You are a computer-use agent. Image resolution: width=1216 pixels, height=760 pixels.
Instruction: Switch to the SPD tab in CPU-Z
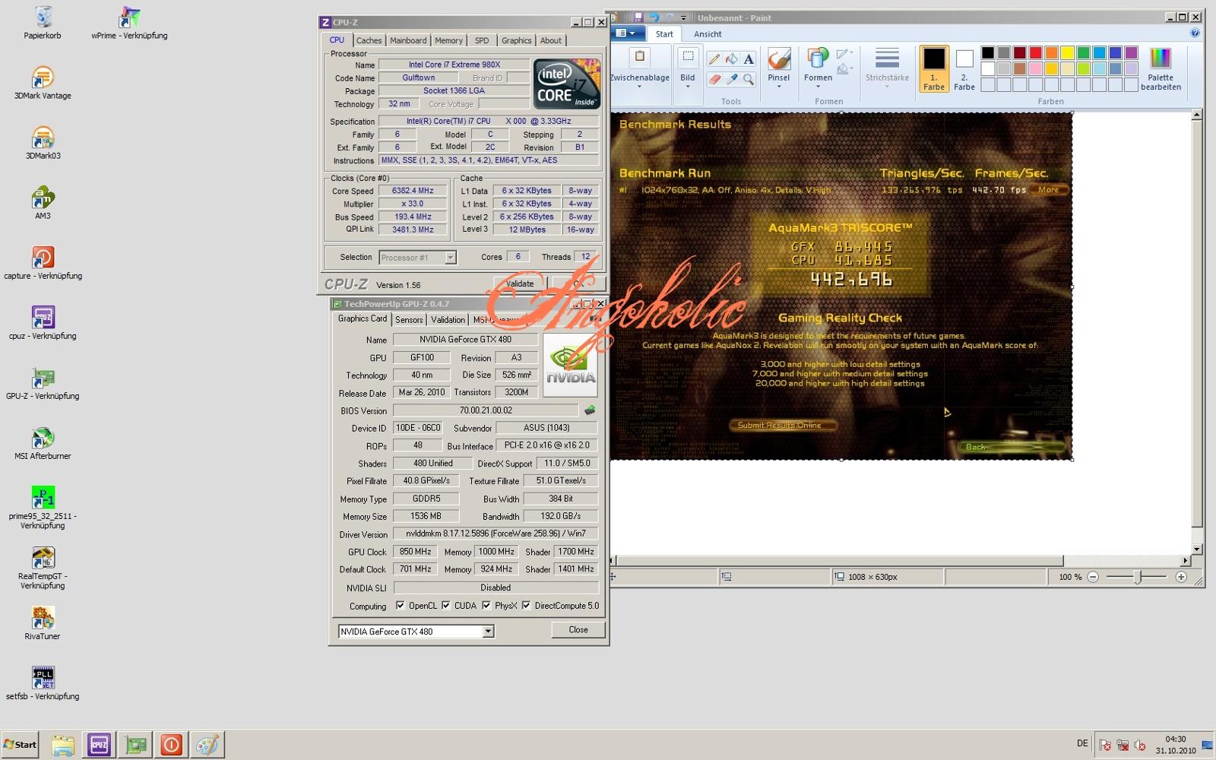[482, 40]
